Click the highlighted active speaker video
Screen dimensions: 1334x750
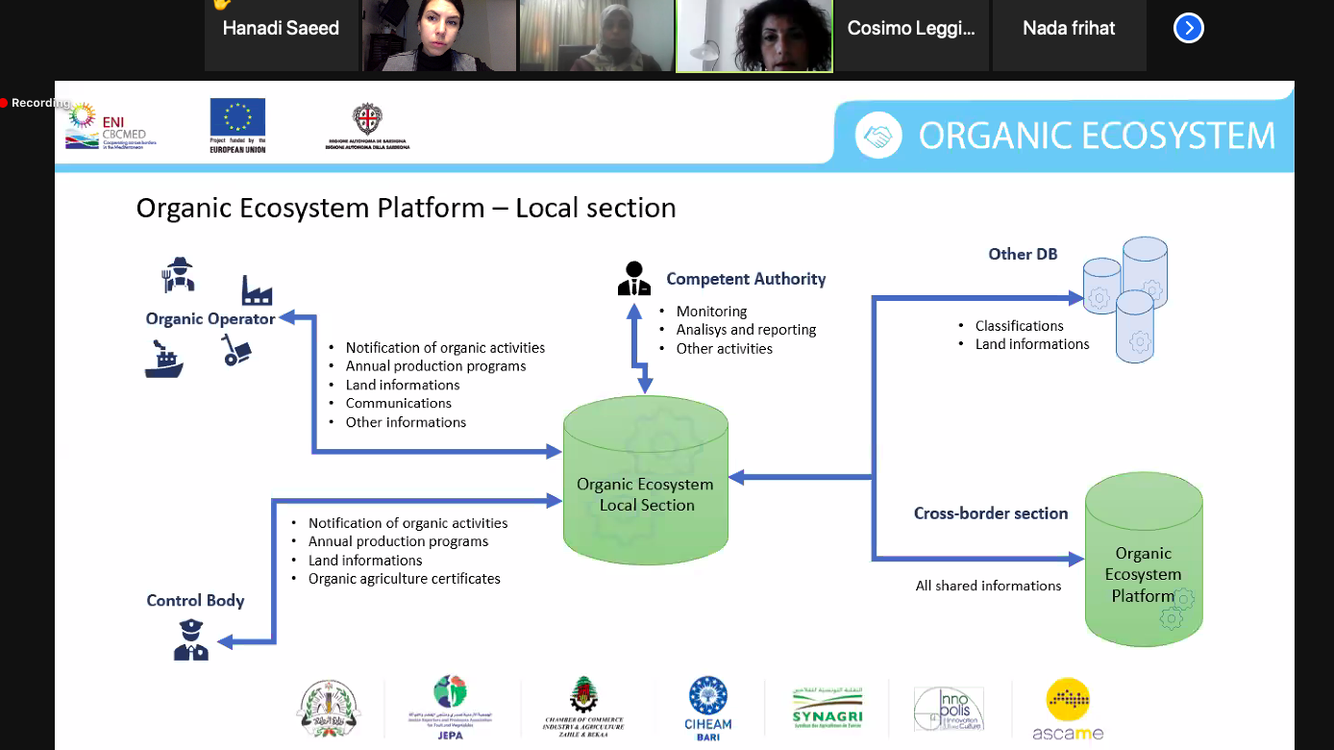pos(754,36)
